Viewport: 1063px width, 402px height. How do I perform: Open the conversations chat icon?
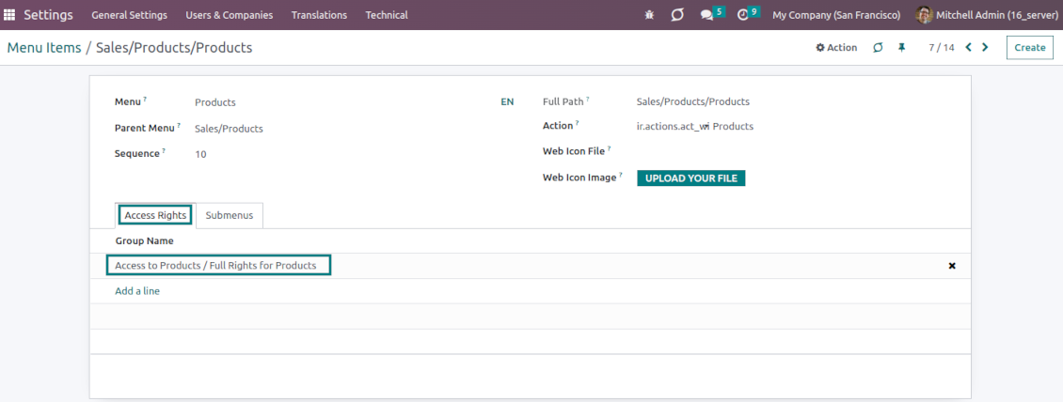pos(707,15)
